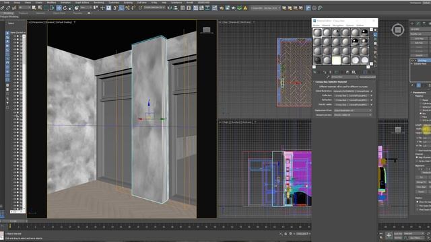Toggle Global illumination checkbox in Ray Switcher

(371, 91)
